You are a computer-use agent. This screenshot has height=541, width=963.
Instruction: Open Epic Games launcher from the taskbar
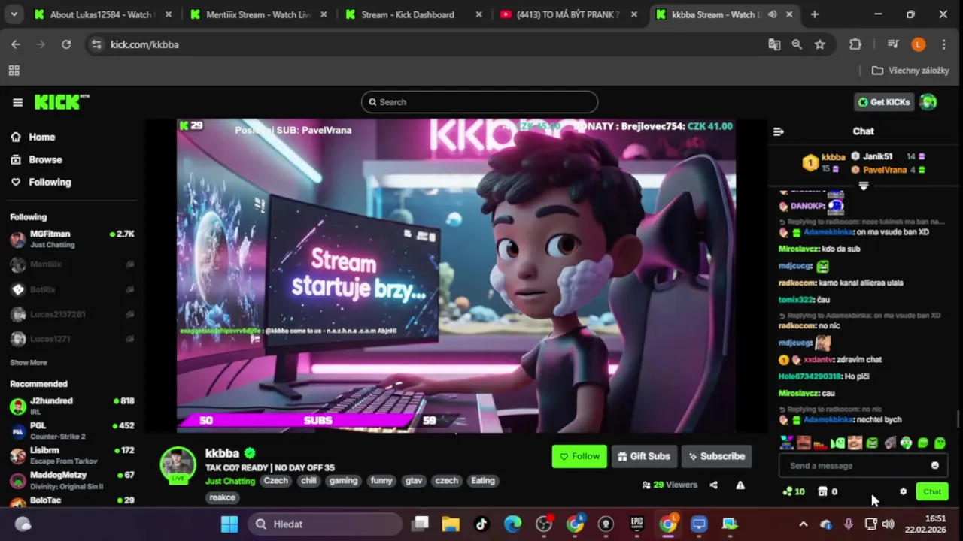point(636,524)
